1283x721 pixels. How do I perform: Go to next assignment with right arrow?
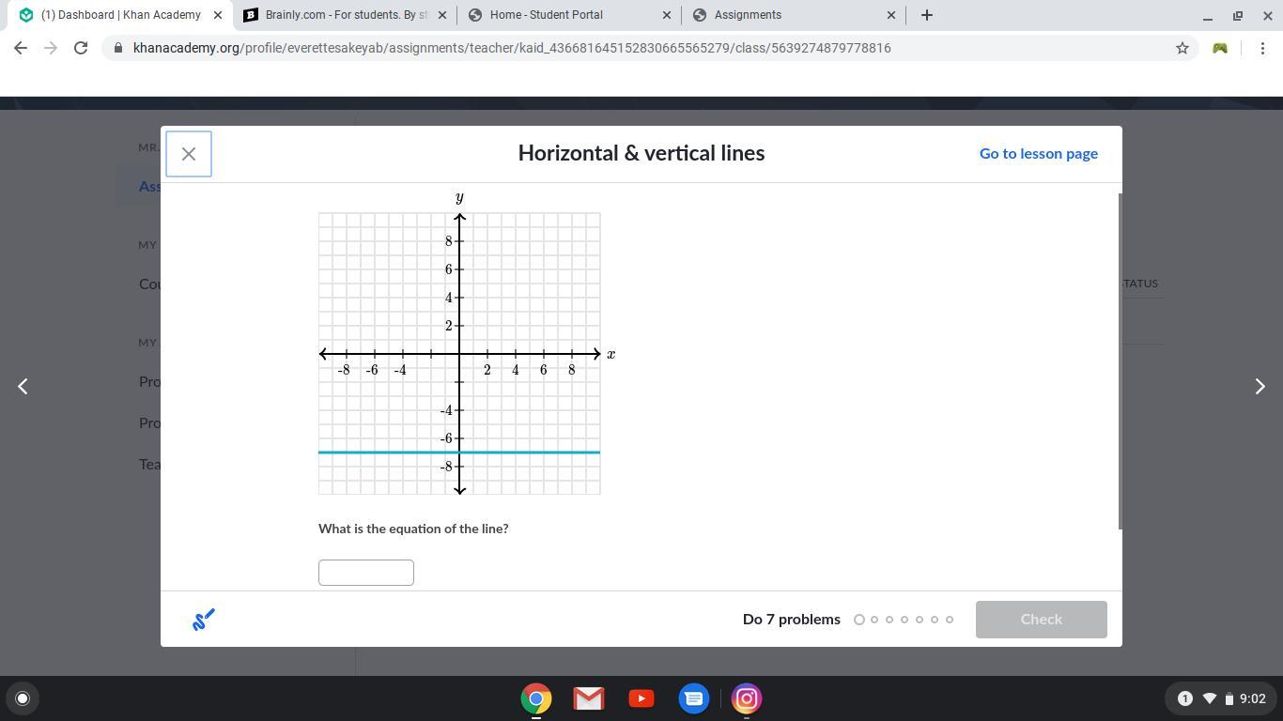1260,386
